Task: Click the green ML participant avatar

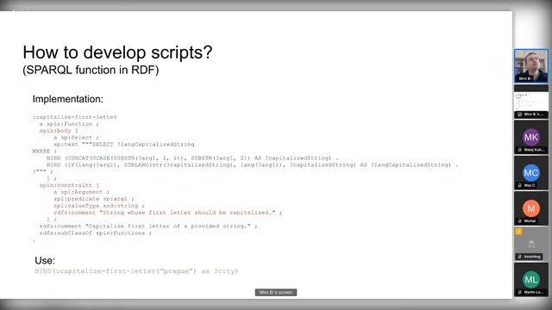Action: [x=531, y=279]
